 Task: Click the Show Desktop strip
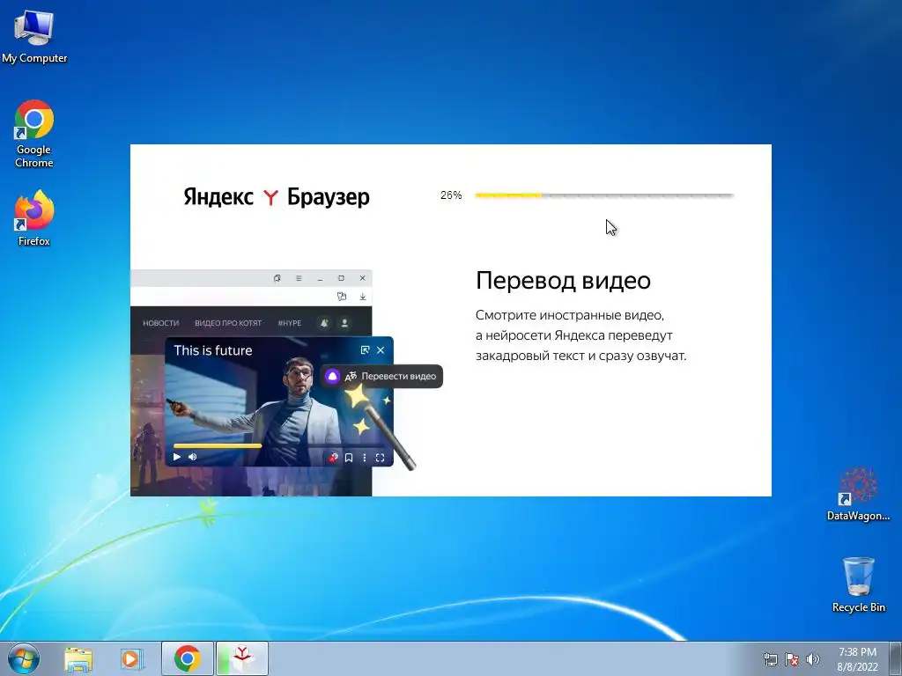click(896, 658)
